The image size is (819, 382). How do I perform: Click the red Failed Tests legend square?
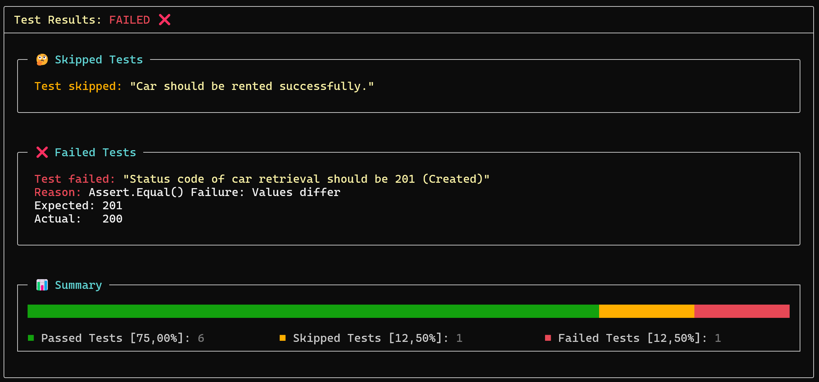click(548, 338)
